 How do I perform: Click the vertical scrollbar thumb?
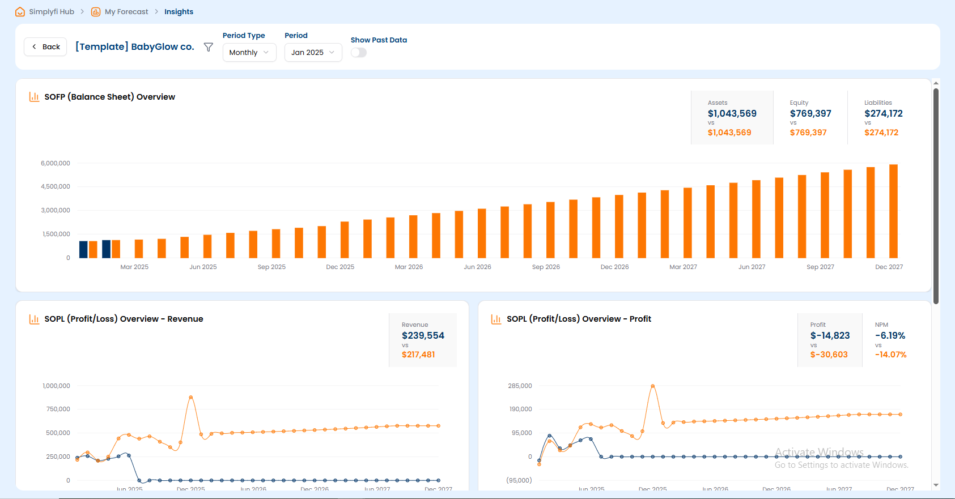point(936,195)
